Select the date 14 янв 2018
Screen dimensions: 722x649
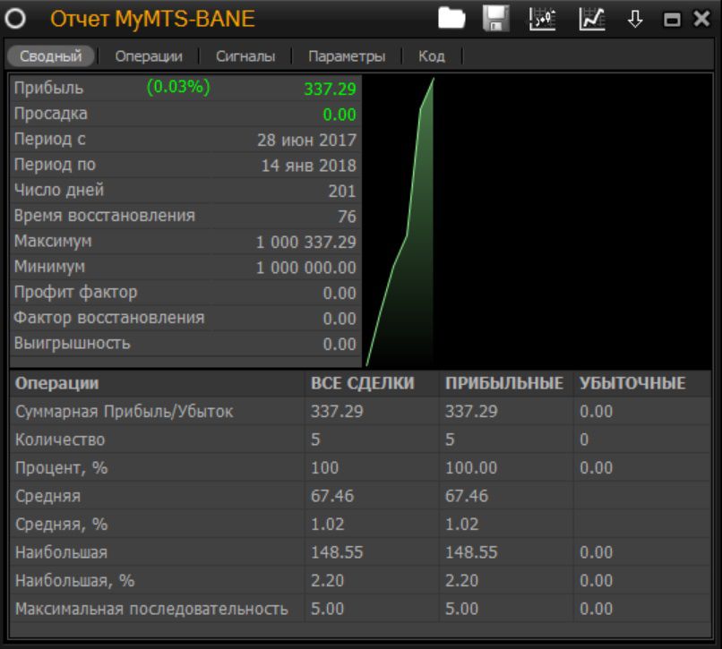pyautogui.click(x=308, y=166)
